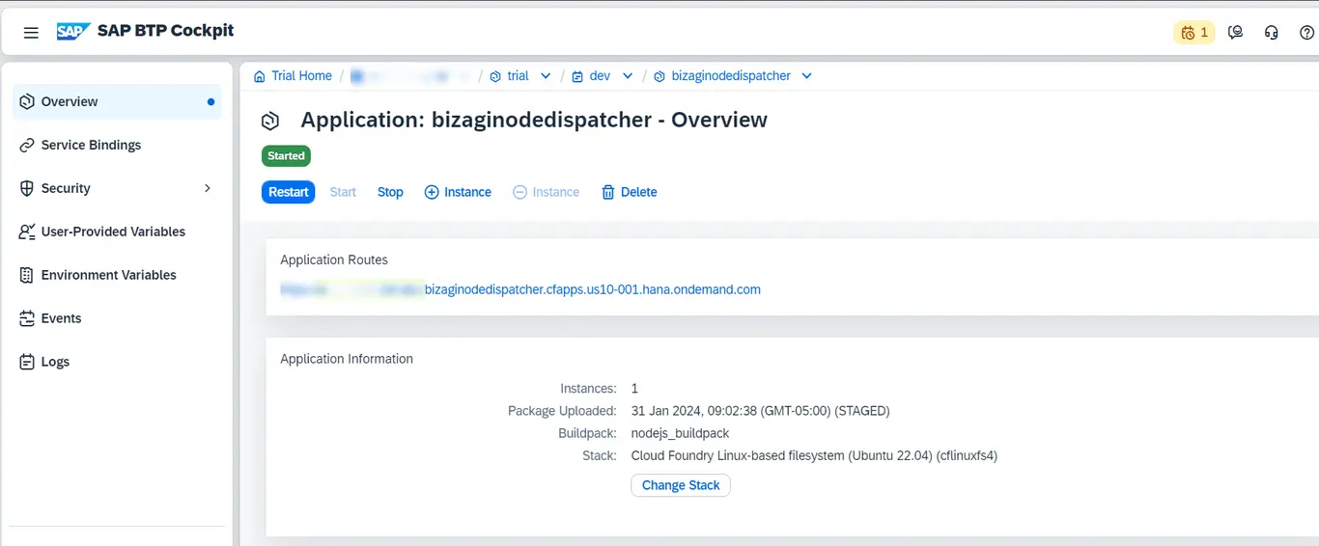Image resolution: width=1319 pixels, height=546 pixels.
Task: Open the hamburger navigation menu
Action: pos(31,33)
